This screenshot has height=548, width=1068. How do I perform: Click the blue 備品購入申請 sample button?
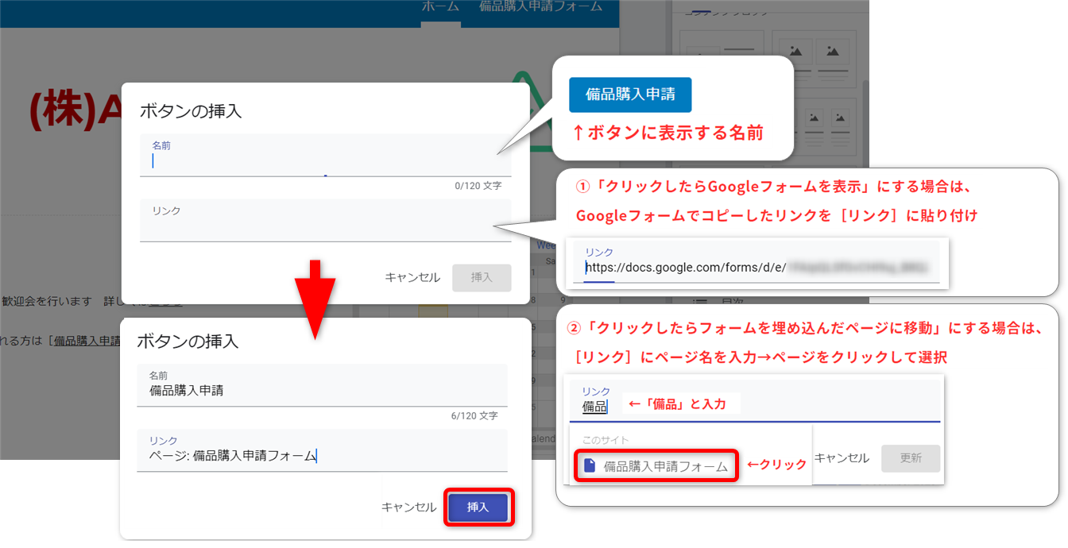coord(629,95)
